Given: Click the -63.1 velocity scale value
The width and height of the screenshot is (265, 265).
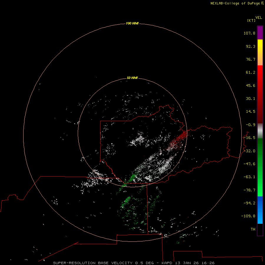Looking at the screenshot, I should (249, 177).
